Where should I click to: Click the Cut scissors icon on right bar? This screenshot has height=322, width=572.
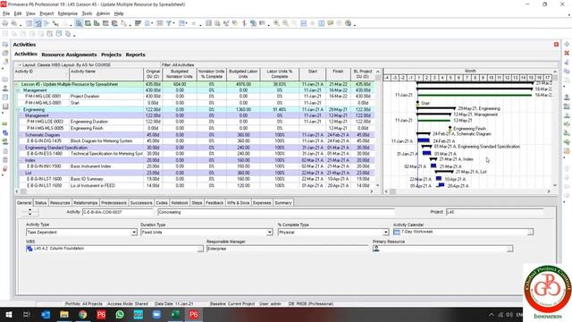(567, 63)
